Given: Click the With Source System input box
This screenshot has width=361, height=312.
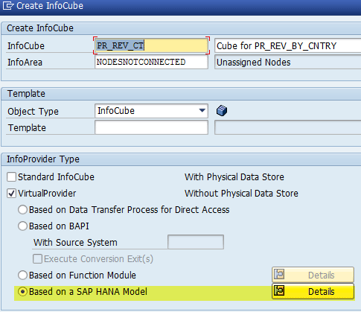Looking at the screenshot, I should click(196, 242).
